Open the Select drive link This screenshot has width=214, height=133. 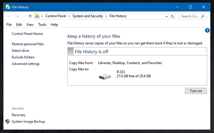coord(20,50)
